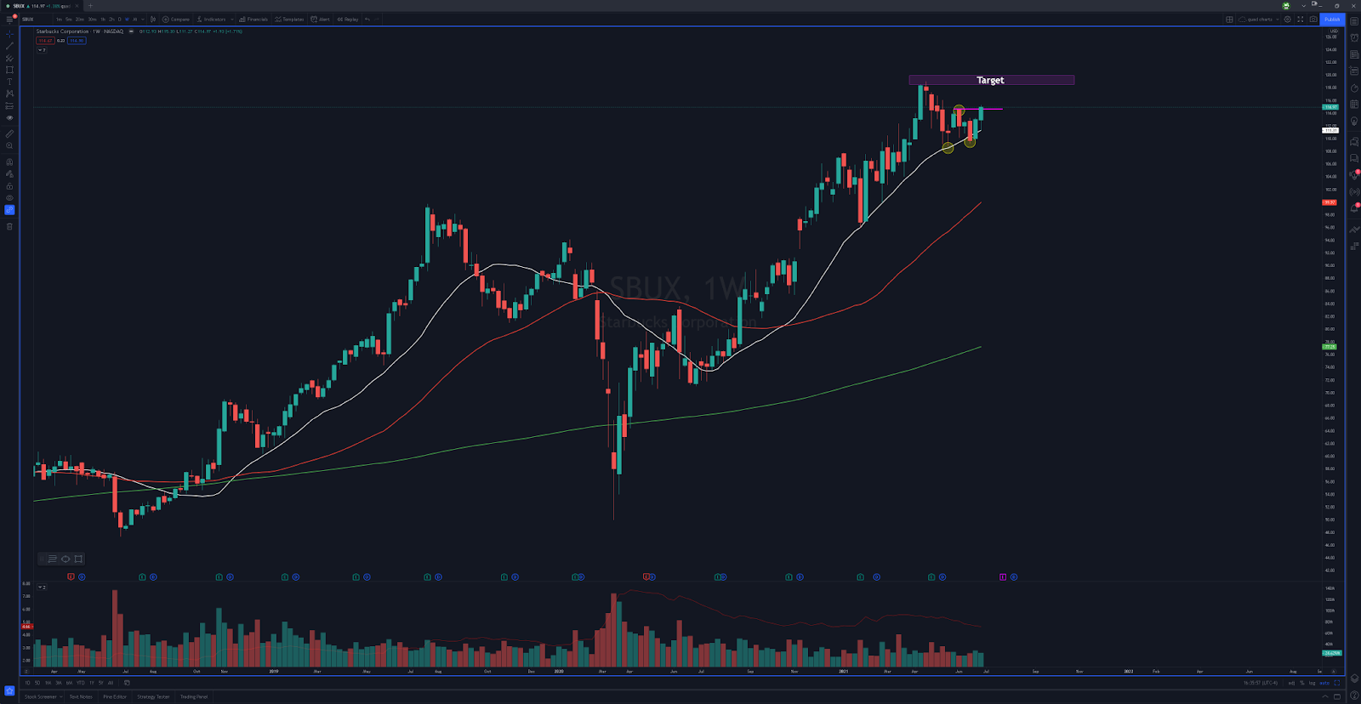Viewport: 1361px width, 704px height.
Task: Open the data window panel
Action: coord(1354,71)
